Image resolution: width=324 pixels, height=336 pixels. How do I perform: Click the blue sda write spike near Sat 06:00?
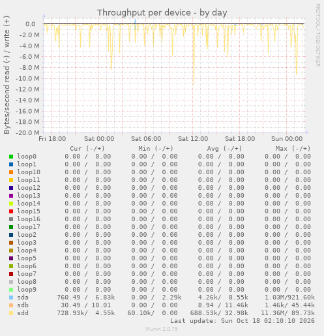[135, 21]
